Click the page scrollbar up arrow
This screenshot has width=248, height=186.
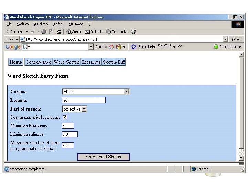click(x=241, y=55)
